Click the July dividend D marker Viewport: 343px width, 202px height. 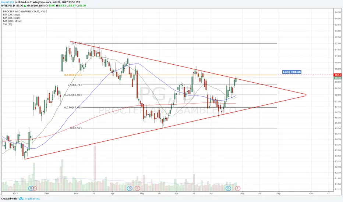coord(229,188)
